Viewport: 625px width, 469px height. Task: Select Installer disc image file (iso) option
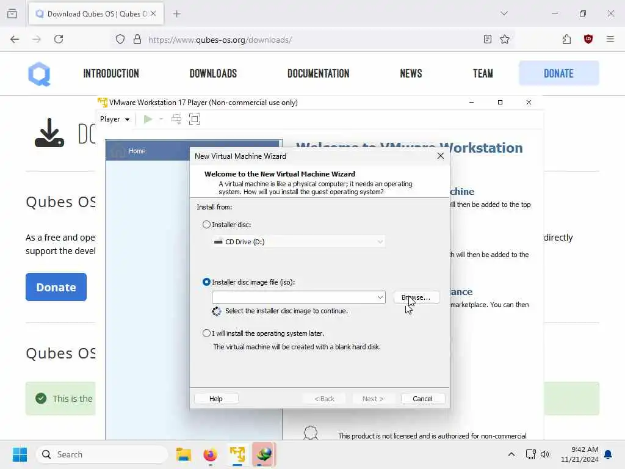[x=206, y=282]
